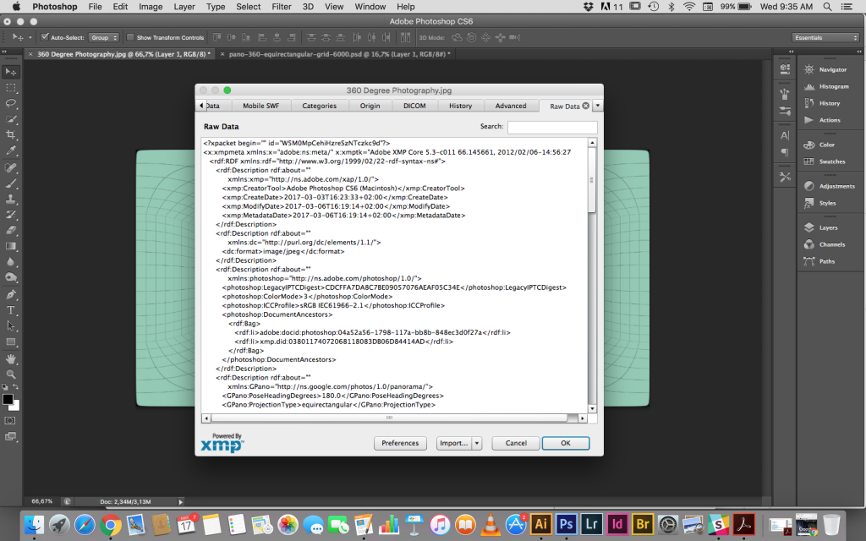Select the Lasso tool

pos(12,103)
